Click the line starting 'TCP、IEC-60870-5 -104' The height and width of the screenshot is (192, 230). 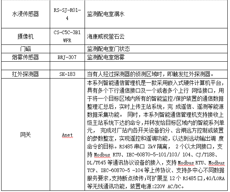[x=156, y=170]
